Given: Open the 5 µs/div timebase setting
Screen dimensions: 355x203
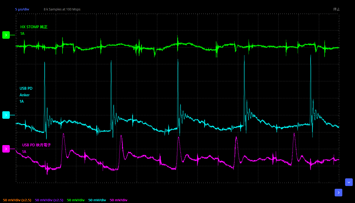Looking at the screenshot, I should 22,9.
